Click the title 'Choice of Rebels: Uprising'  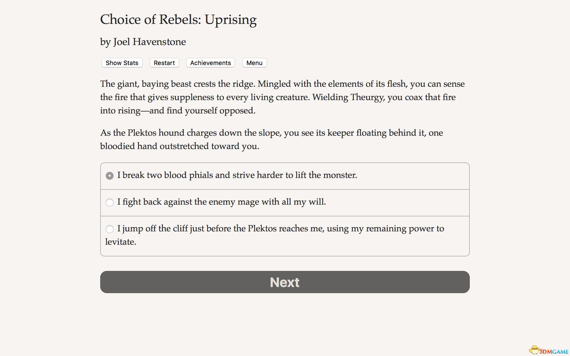pos(178,20)
